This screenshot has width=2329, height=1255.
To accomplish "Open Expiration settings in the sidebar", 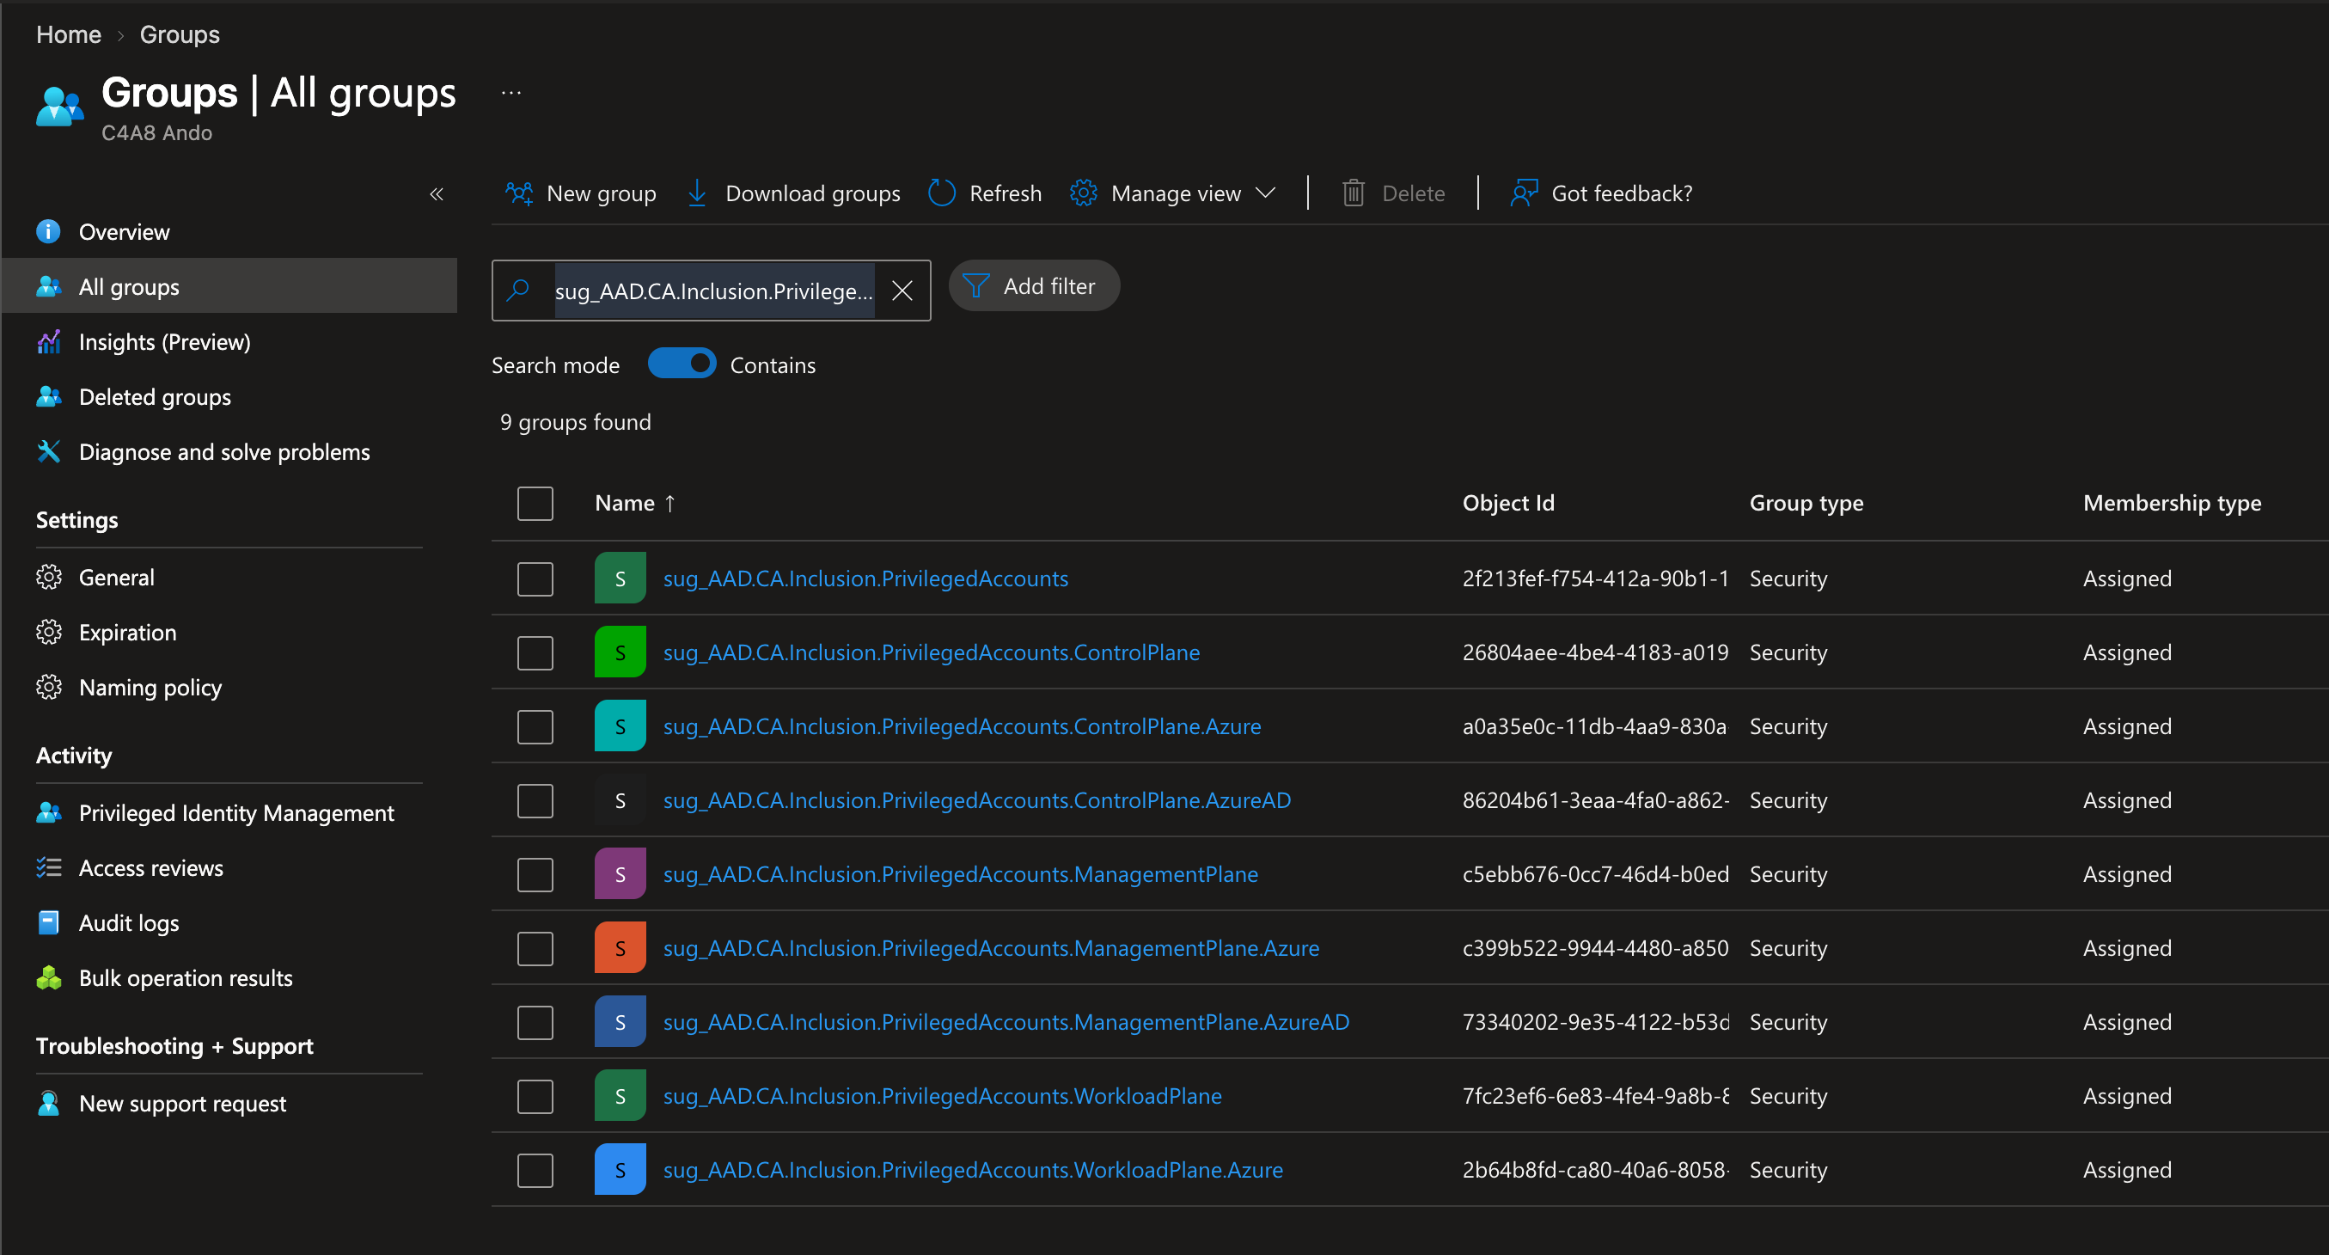I will coord(229,633).
